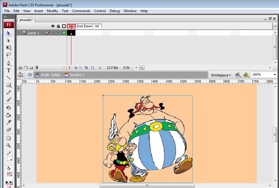Click Add Motion Guide icon
The image size is (279, 188).
point(26,68)
